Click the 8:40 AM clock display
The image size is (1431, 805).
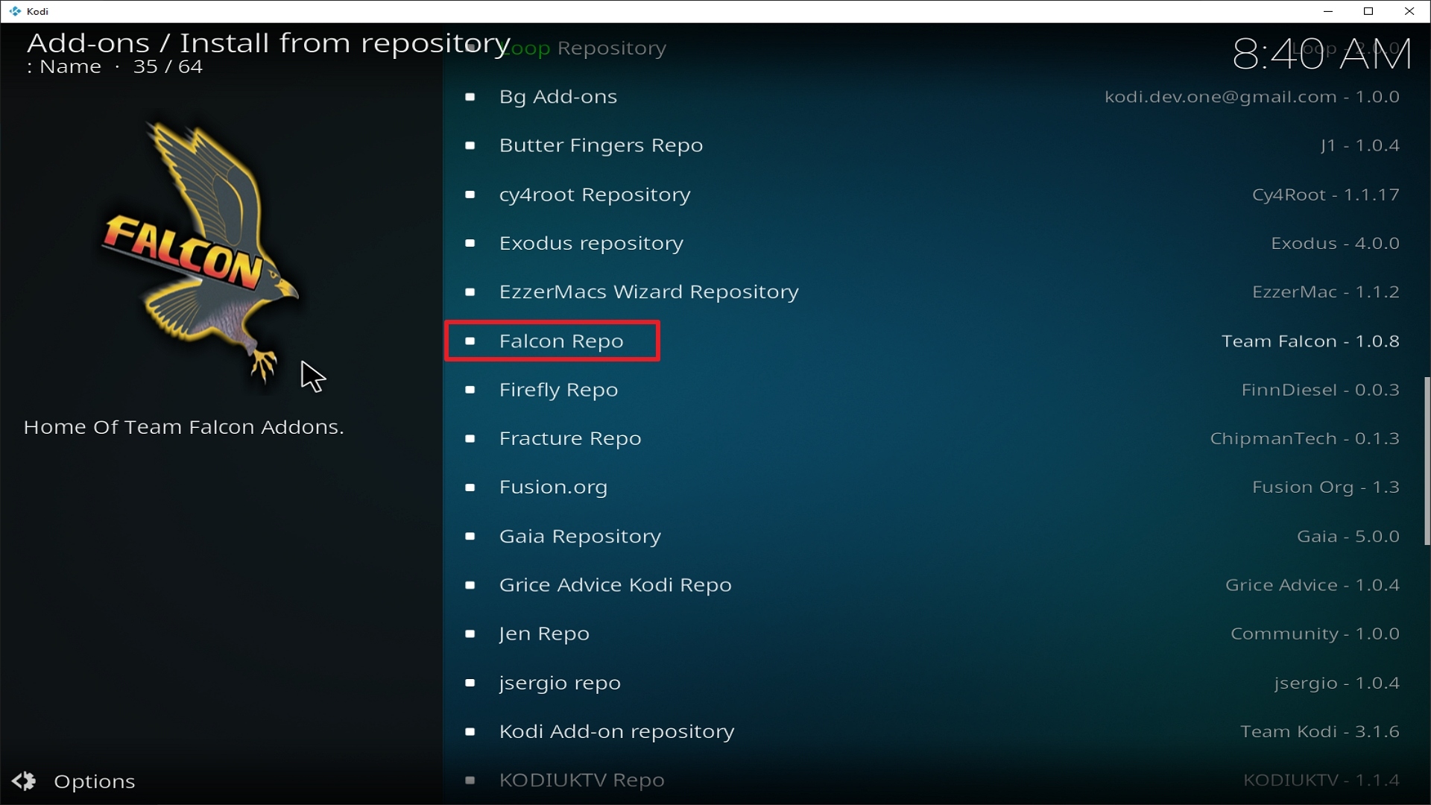pyautogui.click(x=1321, y=54)
